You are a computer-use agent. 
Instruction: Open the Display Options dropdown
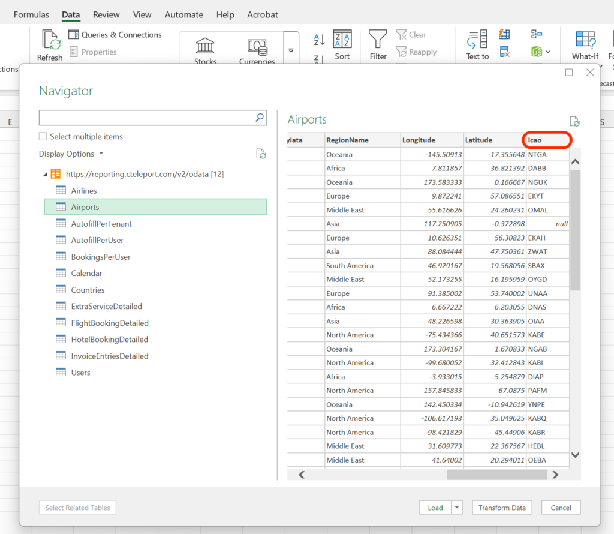[x=71, y=154]
